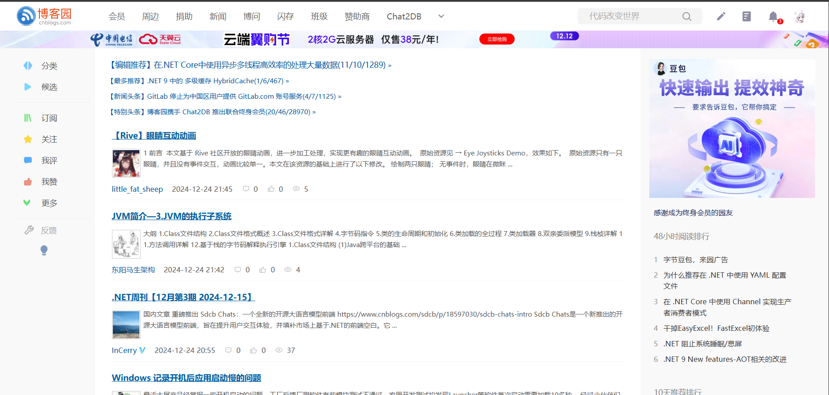This screenshot has height=395, width=829.
Task: Click the 我赞 thumbs-up icon
Action: pyautogui.click(x=28, y=182)
